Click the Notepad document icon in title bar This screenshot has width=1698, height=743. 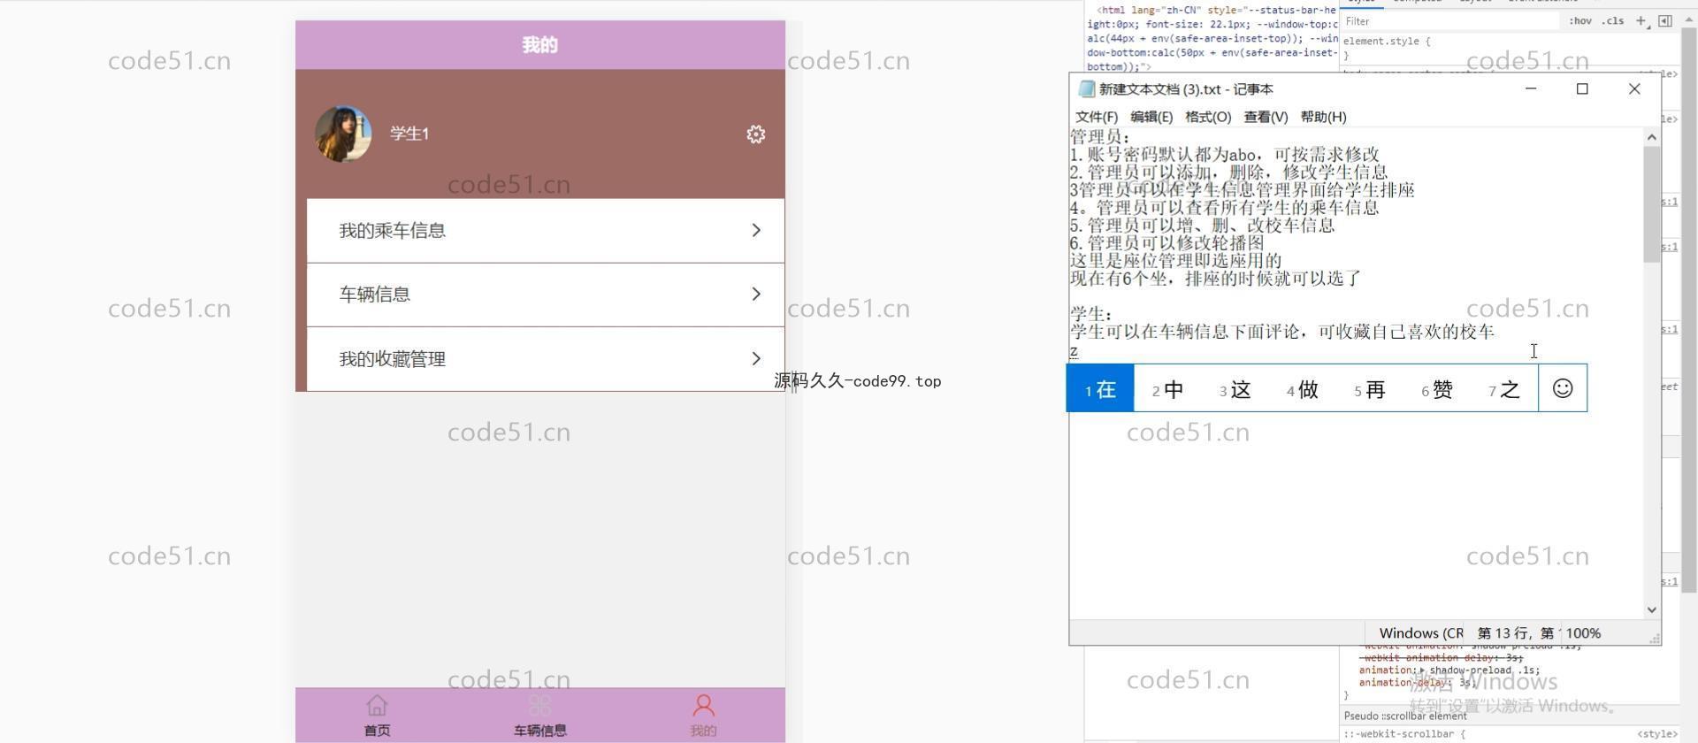[x=1086, y=89]
